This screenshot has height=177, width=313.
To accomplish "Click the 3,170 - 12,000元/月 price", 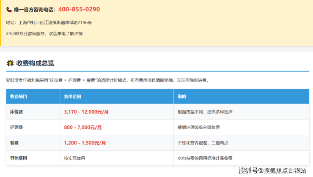I will (86, 112).
